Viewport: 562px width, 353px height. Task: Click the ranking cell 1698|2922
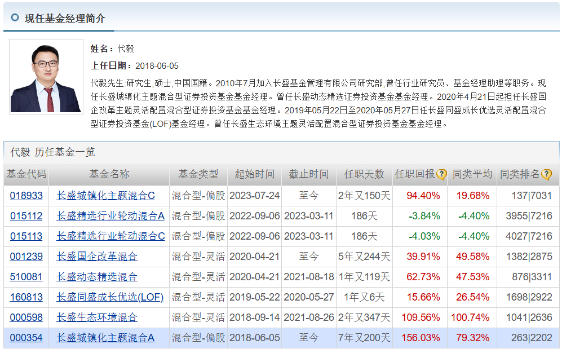529,297
